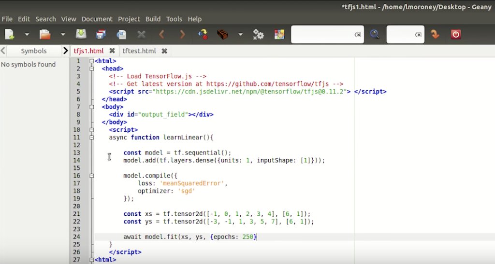The width and height of the screenshot is (495, 264).
Task: Click line number 13 in the margin
Action: 77,153
